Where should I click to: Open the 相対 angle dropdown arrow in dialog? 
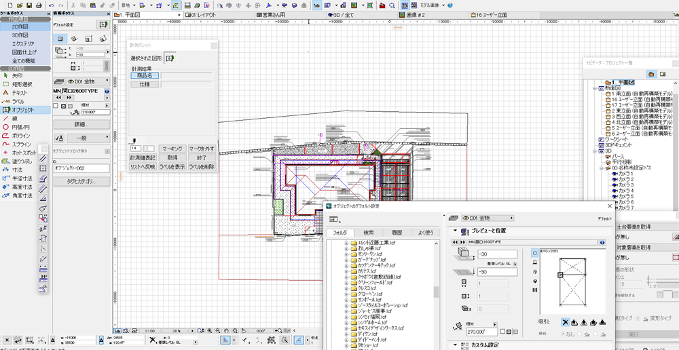point(495,324)
